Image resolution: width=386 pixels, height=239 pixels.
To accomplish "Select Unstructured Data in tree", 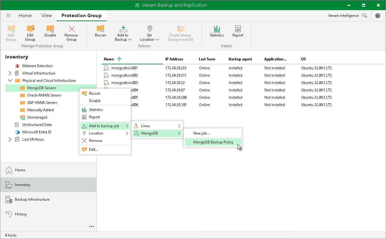I will pos(37,125).
